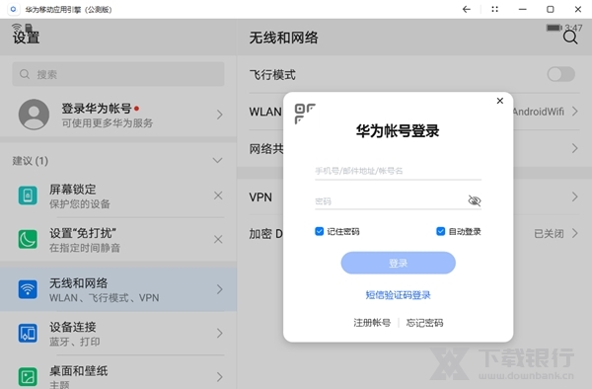Click the WLAN label
This screenshot has height=389, width=592.
click(x=265, y=112)
